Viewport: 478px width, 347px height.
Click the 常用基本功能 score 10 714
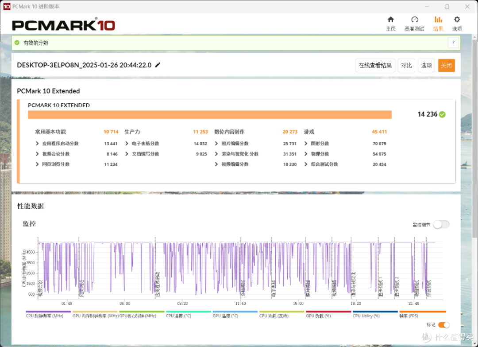pyautogui.click(x=111, y=132)
